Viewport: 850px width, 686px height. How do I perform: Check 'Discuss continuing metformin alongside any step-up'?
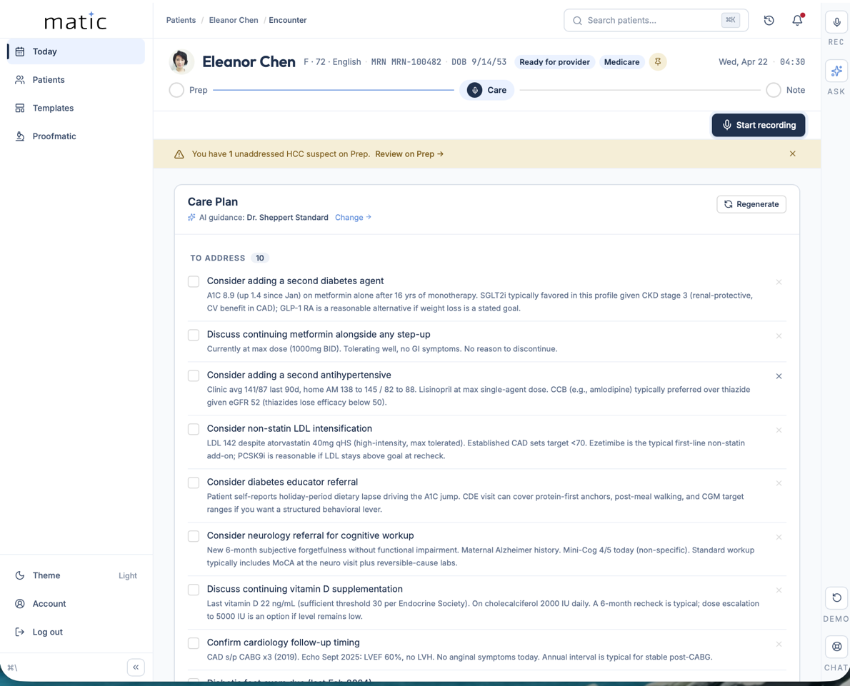[x=194, y=335]
